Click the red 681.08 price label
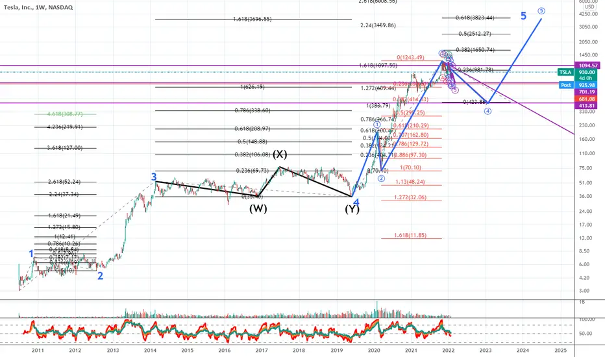The image size is (605, 357). click(x=586, y=99)
